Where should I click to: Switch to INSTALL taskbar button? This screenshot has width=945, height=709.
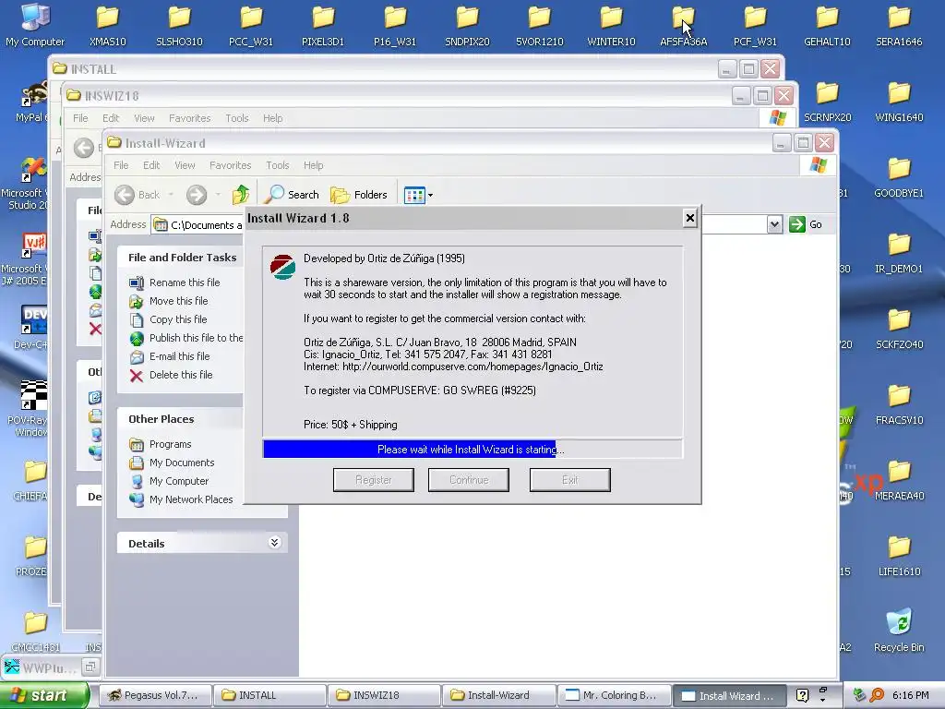[x=269, y=695]
